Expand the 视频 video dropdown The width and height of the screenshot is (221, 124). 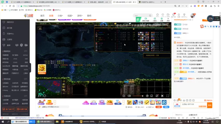click(70, 16)
